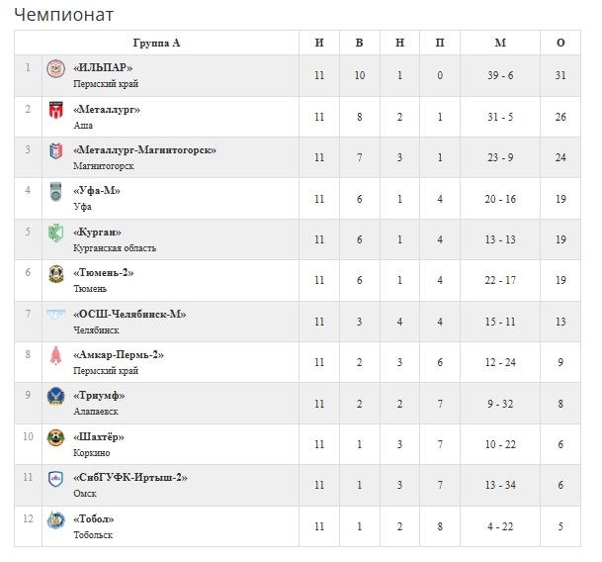Click the О points column header
This screenshot has height=562, width=602.
(x=560, y=43)
